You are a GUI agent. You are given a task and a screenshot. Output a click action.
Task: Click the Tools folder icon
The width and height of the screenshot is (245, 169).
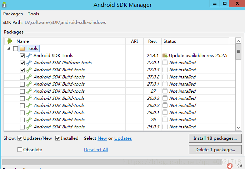[22, 48]
